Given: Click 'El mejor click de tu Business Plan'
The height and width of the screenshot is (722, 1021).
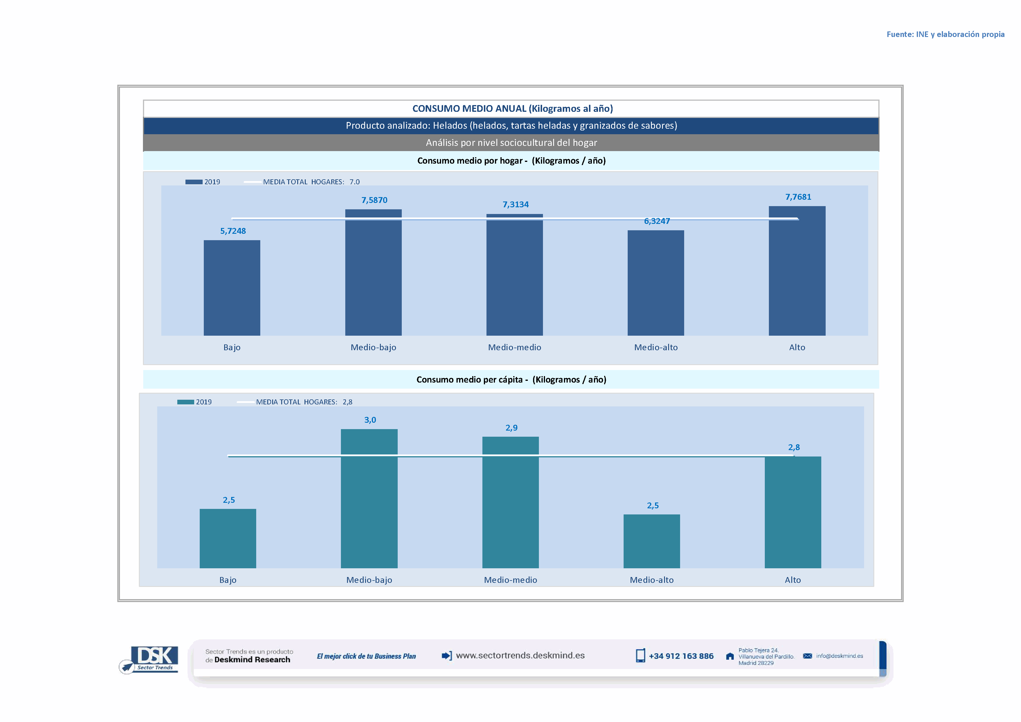Looking at the screenshot, I should [367, 656].
